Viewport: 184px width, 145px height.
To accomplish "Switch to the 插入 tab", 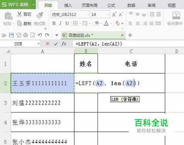I will 68,5.
